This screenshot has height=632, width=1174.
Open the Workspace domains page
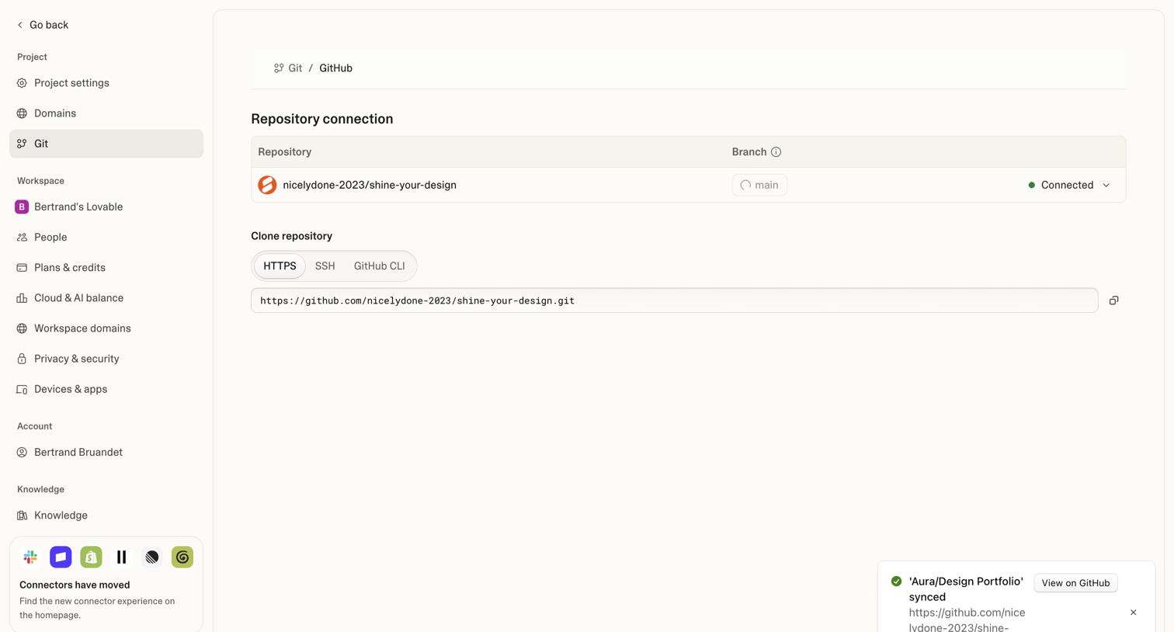(x=106, y=328)
